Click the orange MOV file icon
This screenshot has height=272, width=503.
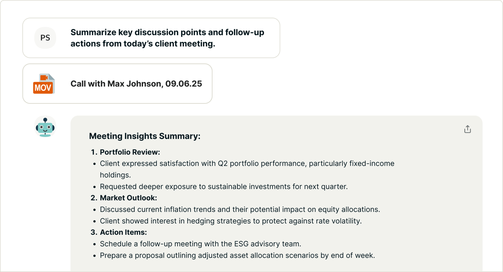(44, 84)
